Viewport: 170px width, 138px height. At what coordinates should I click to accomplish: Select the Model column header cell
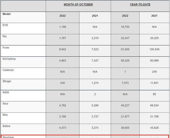[x=23, y=17]
